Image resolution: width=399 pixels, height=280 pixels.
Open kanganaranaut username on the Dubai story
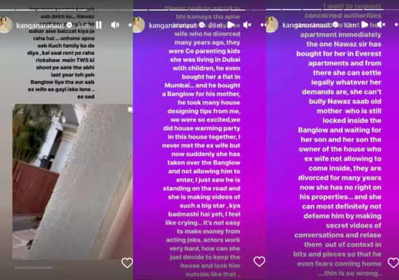173,25
